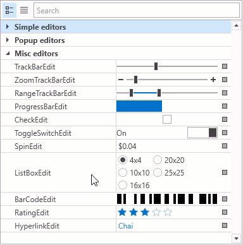Select the 16x16 radio option

[x=123, y=185]
